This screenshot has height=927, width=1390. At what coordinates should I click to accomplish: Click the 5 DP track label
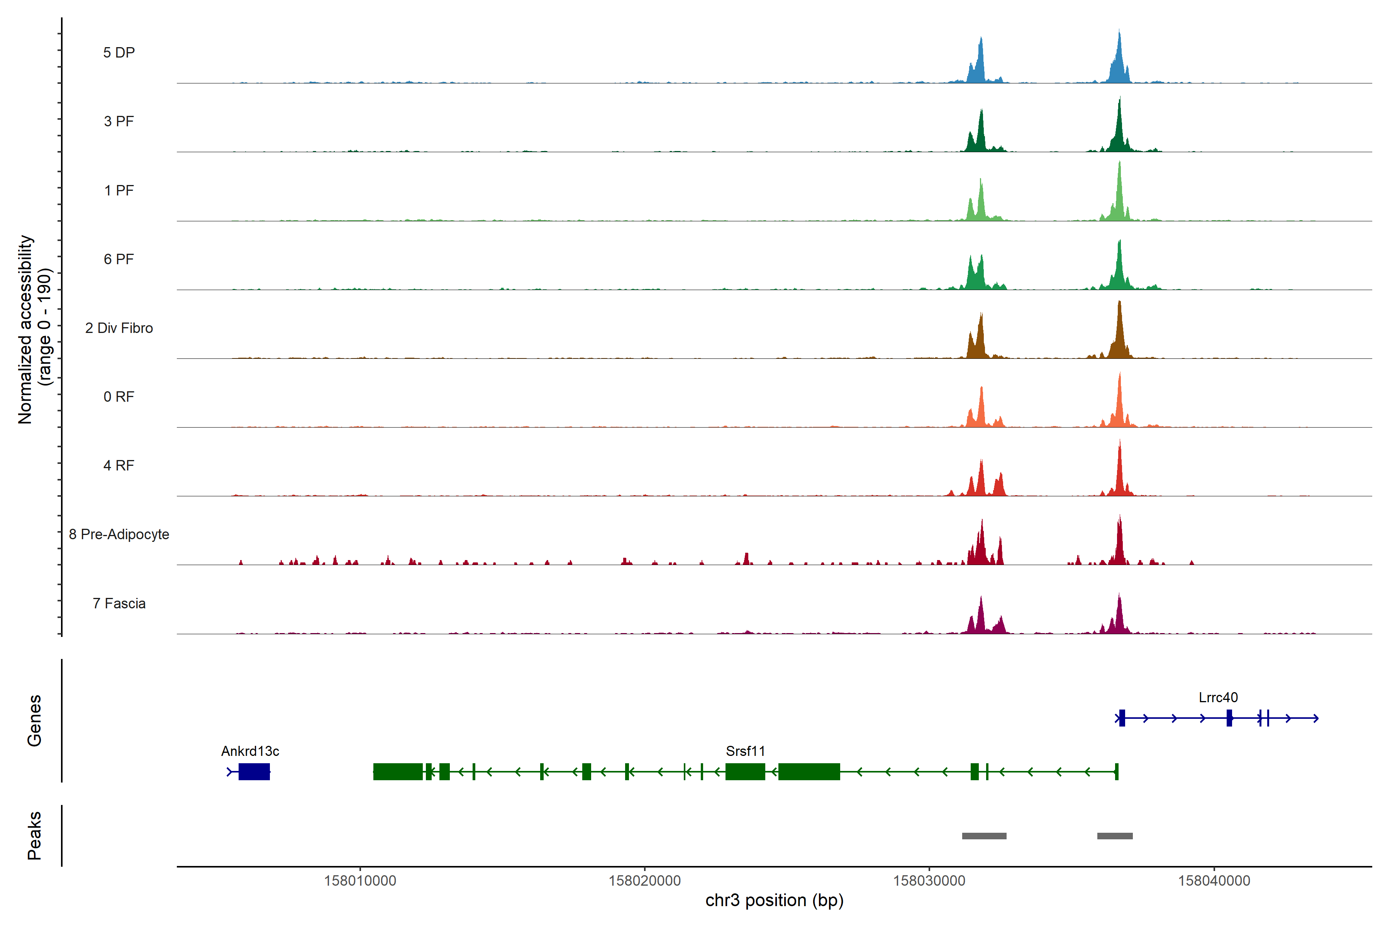(x=119, y=53)
